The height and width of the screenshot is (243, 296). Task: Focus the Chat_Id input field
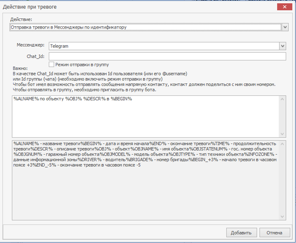pos(167,56)
